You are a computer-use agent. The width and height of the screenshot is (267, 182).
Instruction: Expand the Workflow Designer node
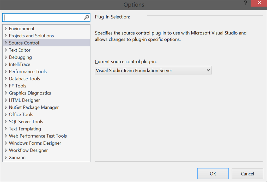coord(6,150)
